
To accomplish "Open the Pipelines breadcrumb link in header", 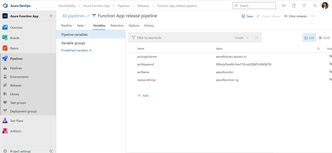I will pos(124,6).
